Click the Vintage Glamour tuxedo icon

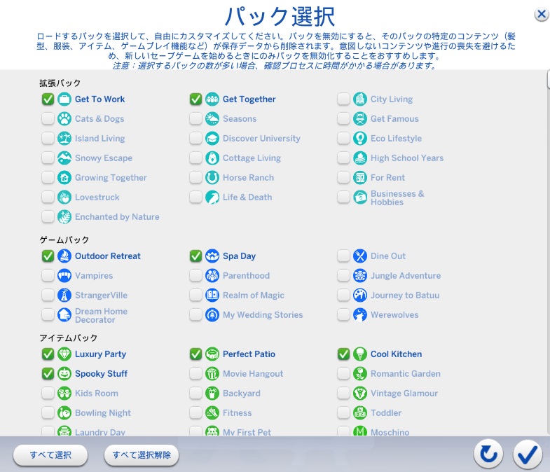pyautogui.click(x=360, y=394)
